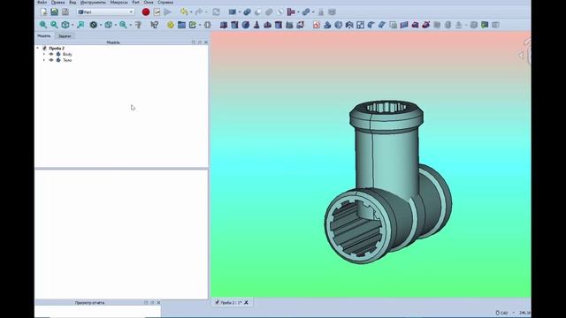
Task: Create a new sketch
Action: pyautogui.click(x=317, y=25)
